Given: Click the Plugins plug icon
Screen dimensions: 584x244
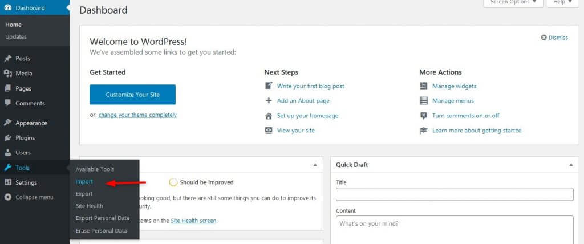Looking at the screenshot, I should (8, 138).
